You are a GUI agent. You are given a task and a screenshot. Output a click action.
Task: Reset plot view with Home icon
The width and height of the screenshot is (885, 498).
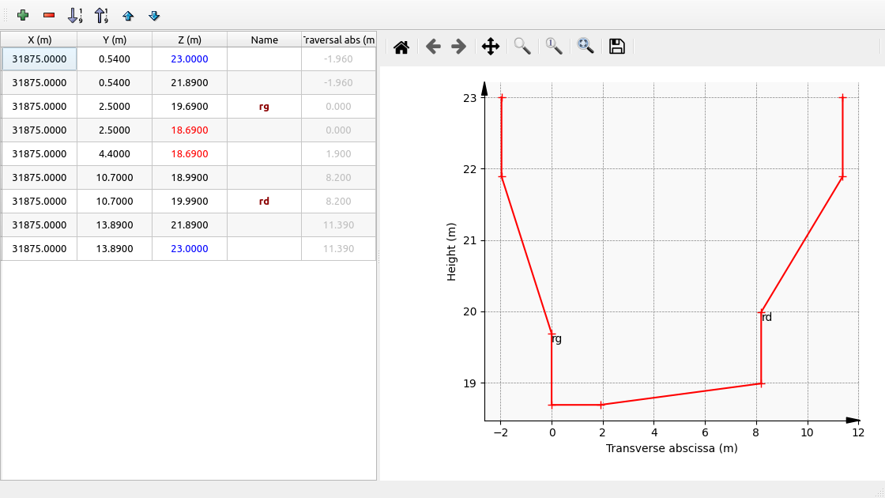pyautogui.click(x=401, y=47)
